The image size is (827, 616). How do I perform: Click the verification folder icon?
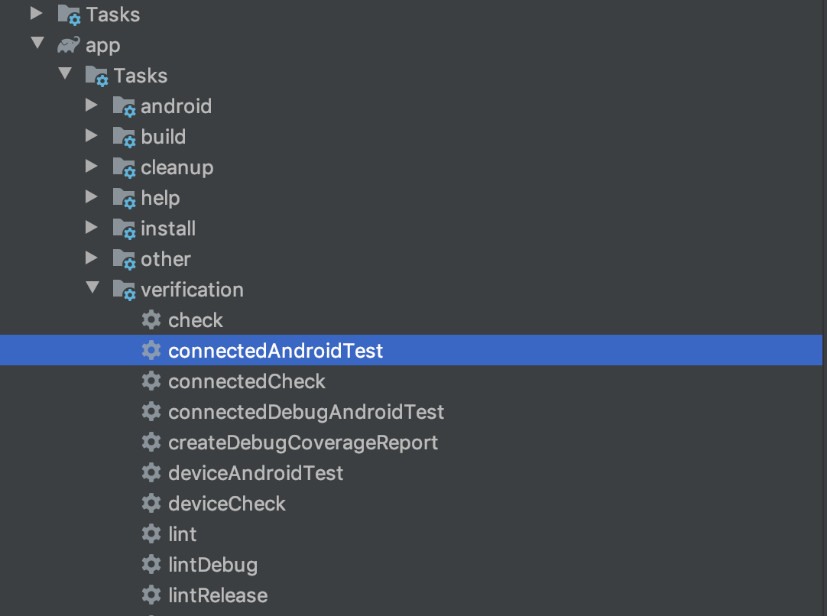125,290
